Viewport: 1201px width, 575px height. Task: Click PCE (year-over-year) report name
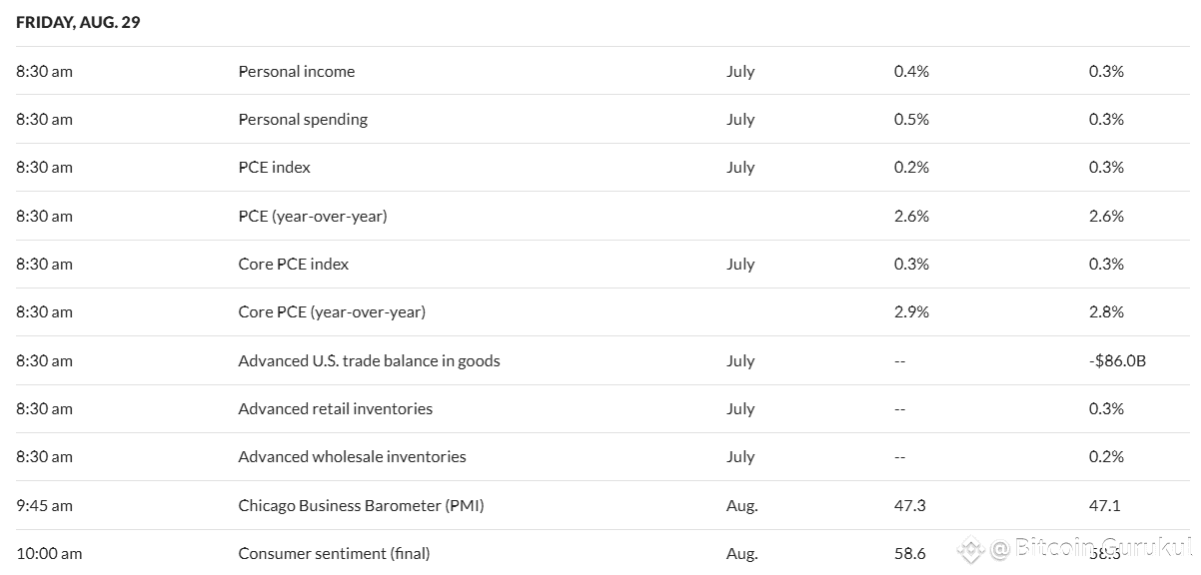[313, 216]
